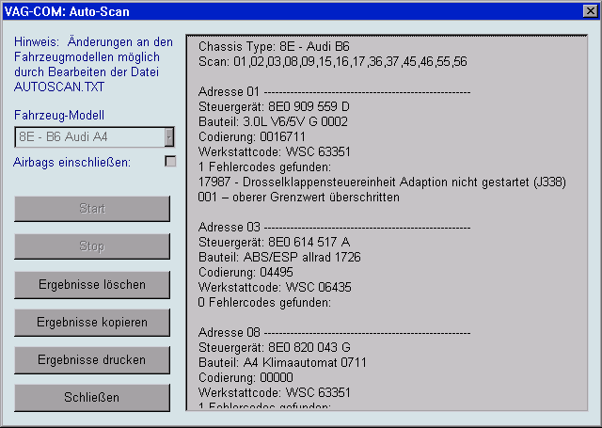Copy results with Ergebnisse kopieren
602x428 pixels.
[92, 322]
